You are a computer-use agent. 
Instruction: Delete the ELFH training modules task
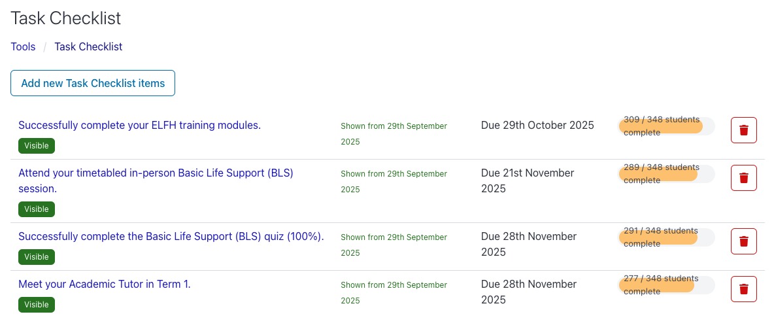pos(743,130)
